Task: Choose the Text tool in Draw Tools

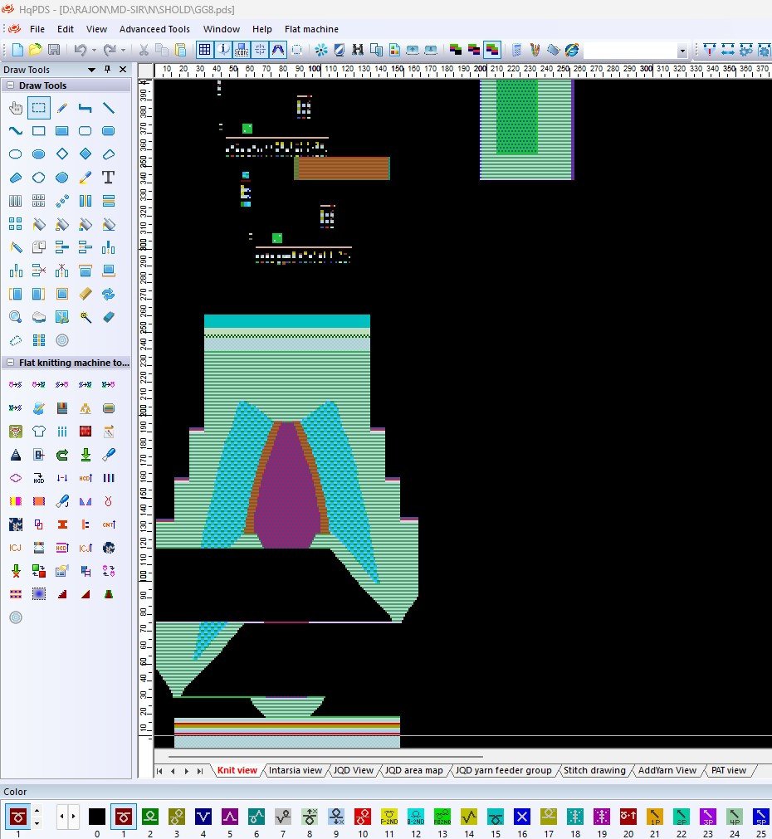Action: [108, 178]
